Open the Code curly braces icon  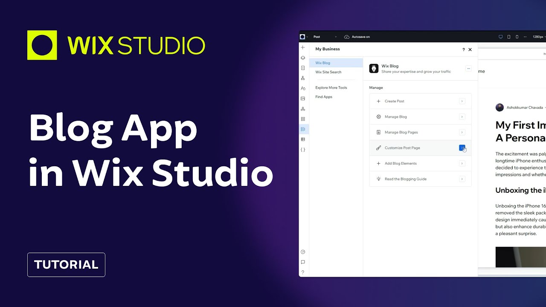303,150
